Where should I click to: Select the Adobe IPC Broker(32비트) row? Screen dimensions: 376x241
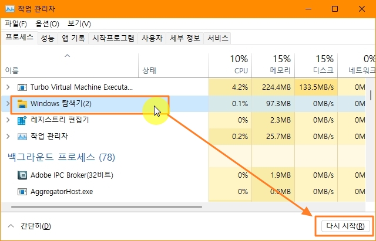[183, 175]
